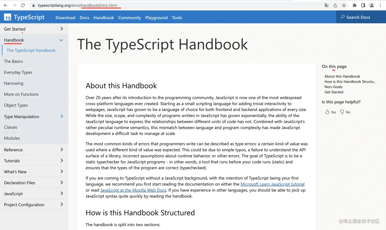Jump to Get Started in page contents
This screenshot has height=230, width=386.
click(x=334, y=92)
